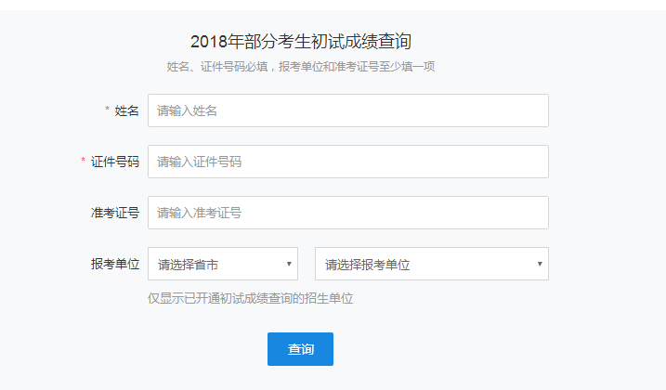Click the 姓名 field label
Screen dimensions: 666x390
[x=127, y=110]
